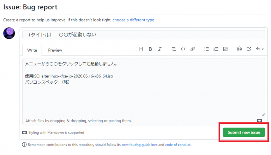Insert code formatting

pos(183,49)
